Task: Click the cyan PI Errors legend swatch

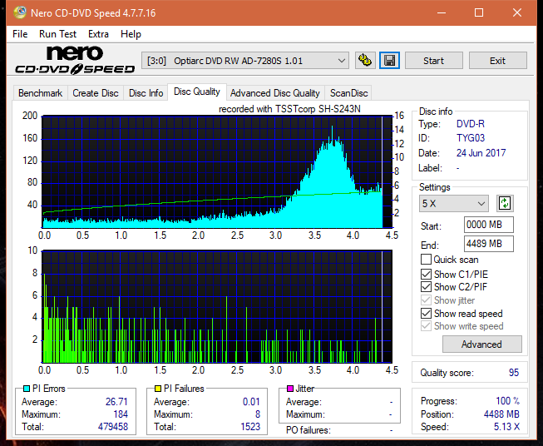Action: click(27, 389)
